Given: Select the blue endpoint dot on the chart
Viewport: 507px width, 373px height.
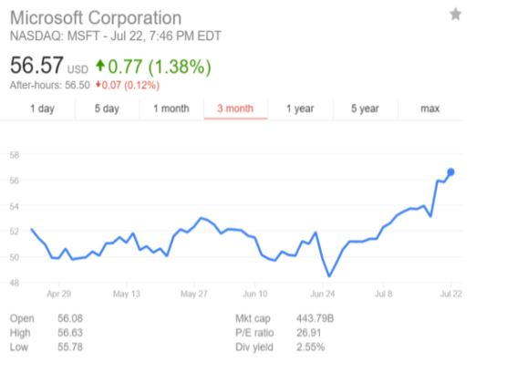Looking at the screenshot, I should point(450,172).
